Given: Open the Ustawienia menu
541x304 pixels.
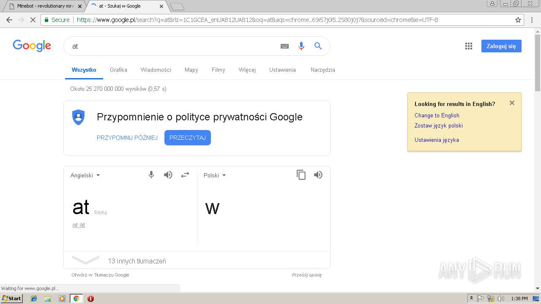Looking at the screenshot, I should [282, 70].
